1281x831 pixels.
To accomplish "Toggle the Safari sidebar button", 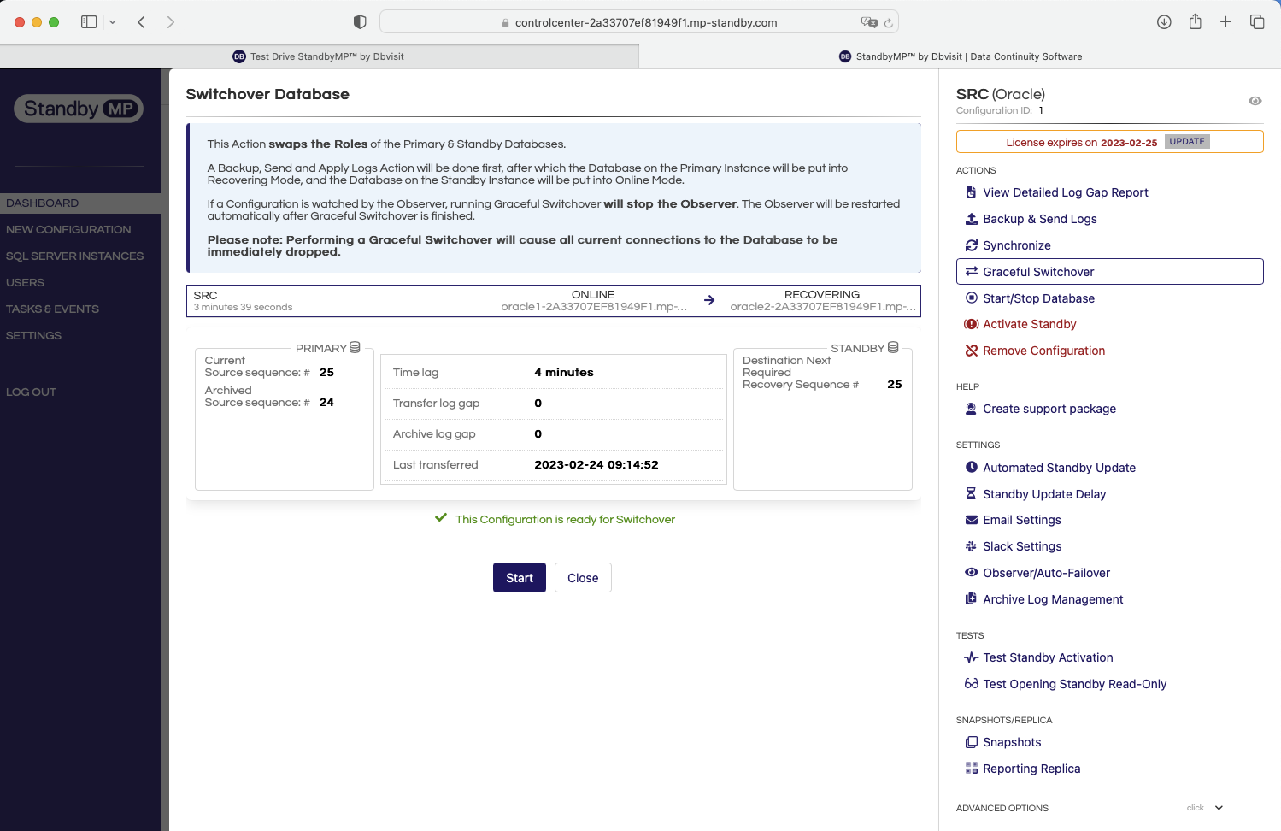I will click(x=89, y=22).
